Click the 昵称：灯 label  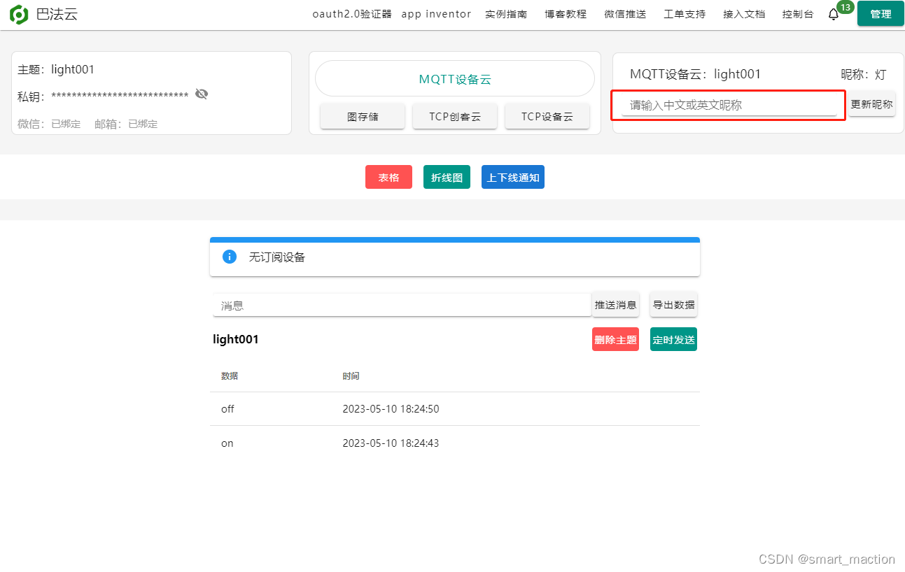(864, 74)
